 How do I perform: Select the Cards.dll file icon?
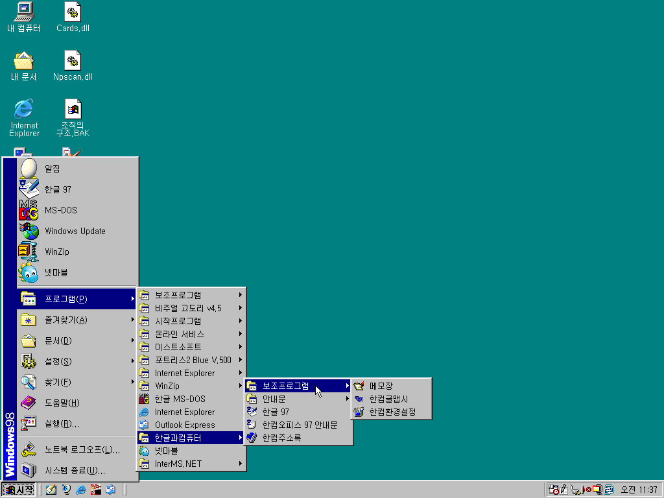click(73, 18)
